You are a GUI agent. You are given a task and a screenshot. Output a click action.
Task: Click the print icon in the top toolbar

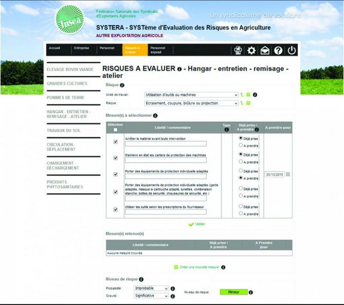pyautogui.click(x=238, y=51)
